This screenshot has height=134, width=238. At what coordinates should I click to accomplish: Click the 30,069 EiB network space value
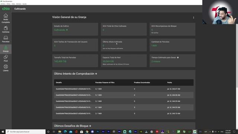108,61
